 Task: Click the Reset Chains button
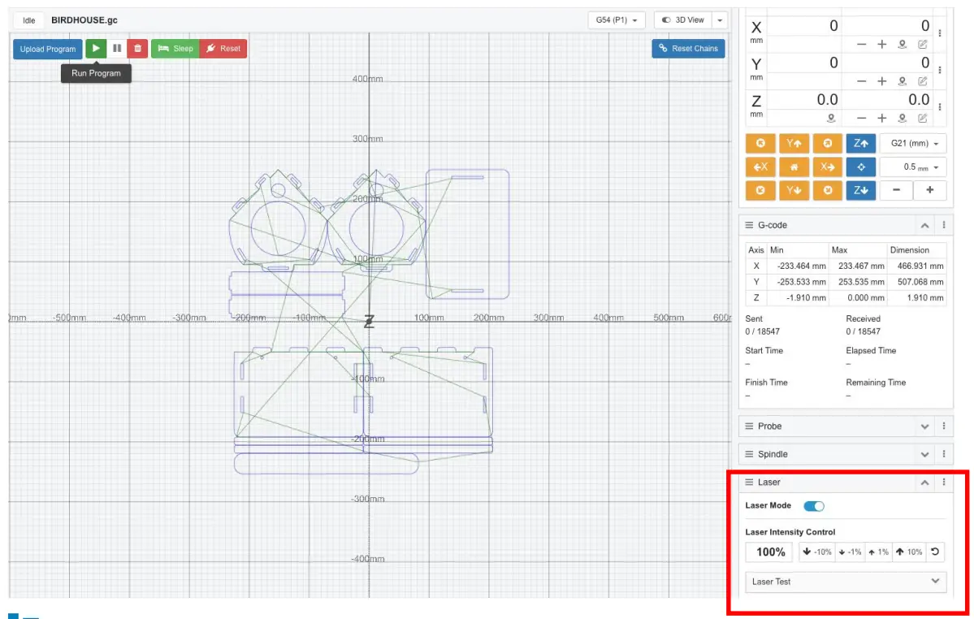point(688,48)
